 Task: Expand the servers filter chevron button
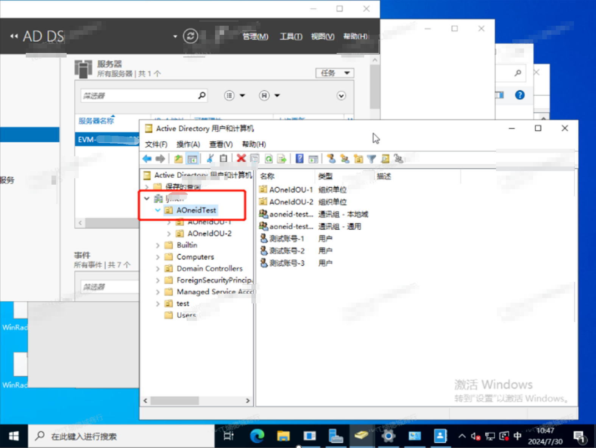pyautogui.click(x=341, y=96)
